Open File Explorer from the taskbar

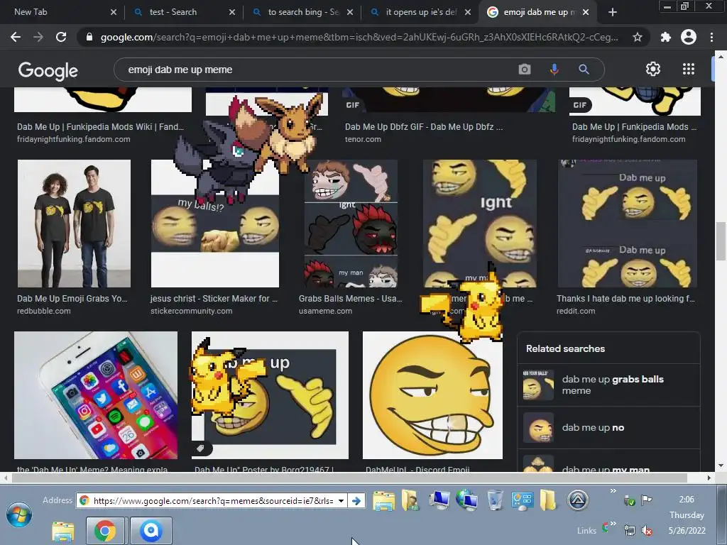63,531
